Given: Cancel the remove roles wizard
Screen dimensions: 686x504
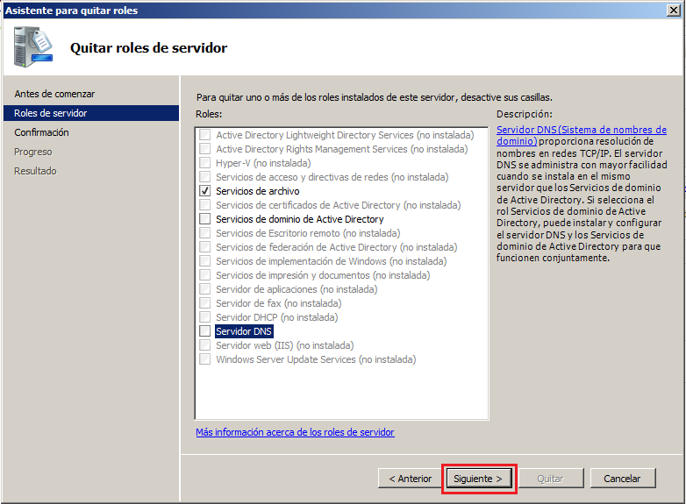Looking at the screenshot, I should pyautogui.click(x=622, y=479).
